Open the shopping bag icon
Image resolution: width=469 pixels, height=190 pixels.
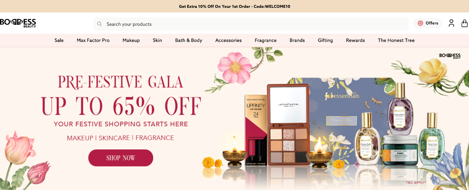[464, 23]
